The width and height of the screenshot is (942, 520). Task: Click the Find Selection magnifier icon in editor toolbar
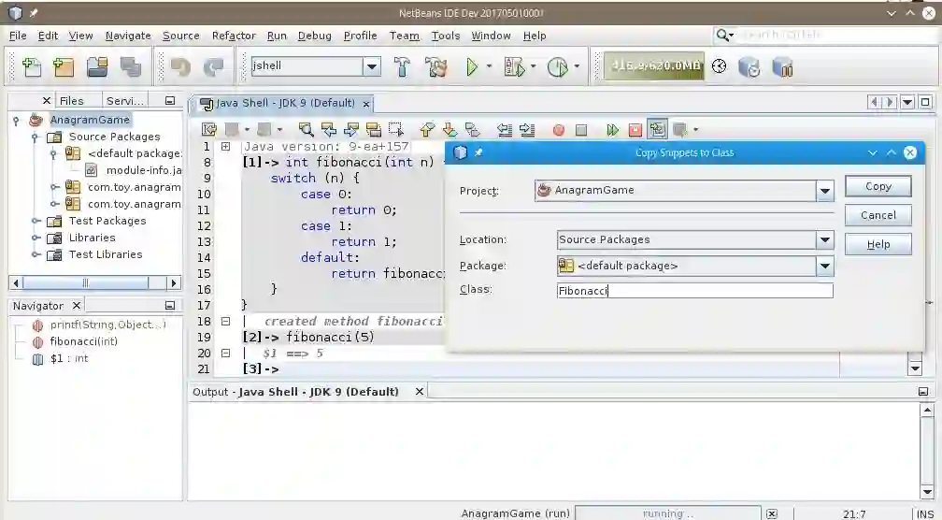pyautogui.click(x=306, y=129)
